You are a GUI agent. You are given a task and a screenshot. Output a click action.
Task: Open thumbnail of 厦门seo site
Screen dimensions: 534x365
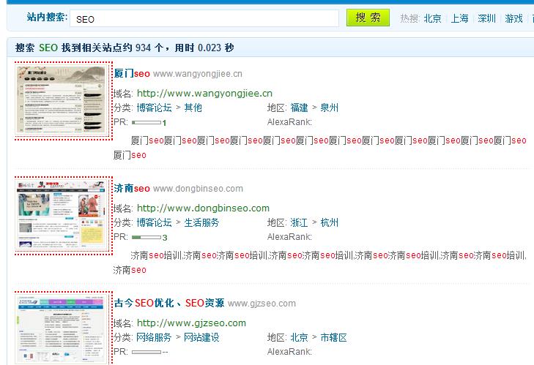(62, 99)
